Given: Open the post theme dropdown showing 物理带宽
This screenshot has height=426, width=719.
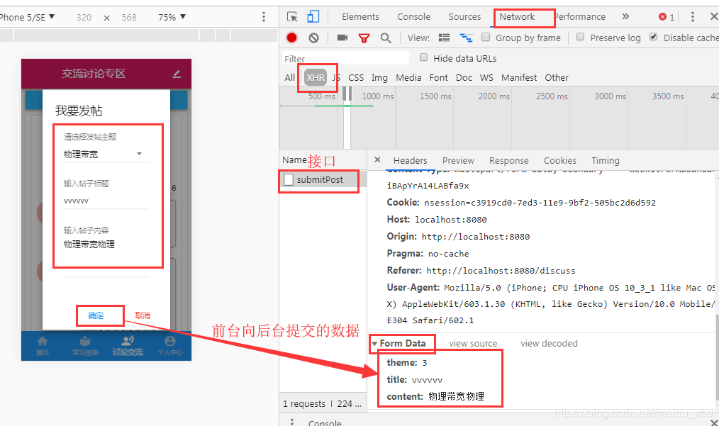Looking at the screenshot, I should tap(106, 154).
